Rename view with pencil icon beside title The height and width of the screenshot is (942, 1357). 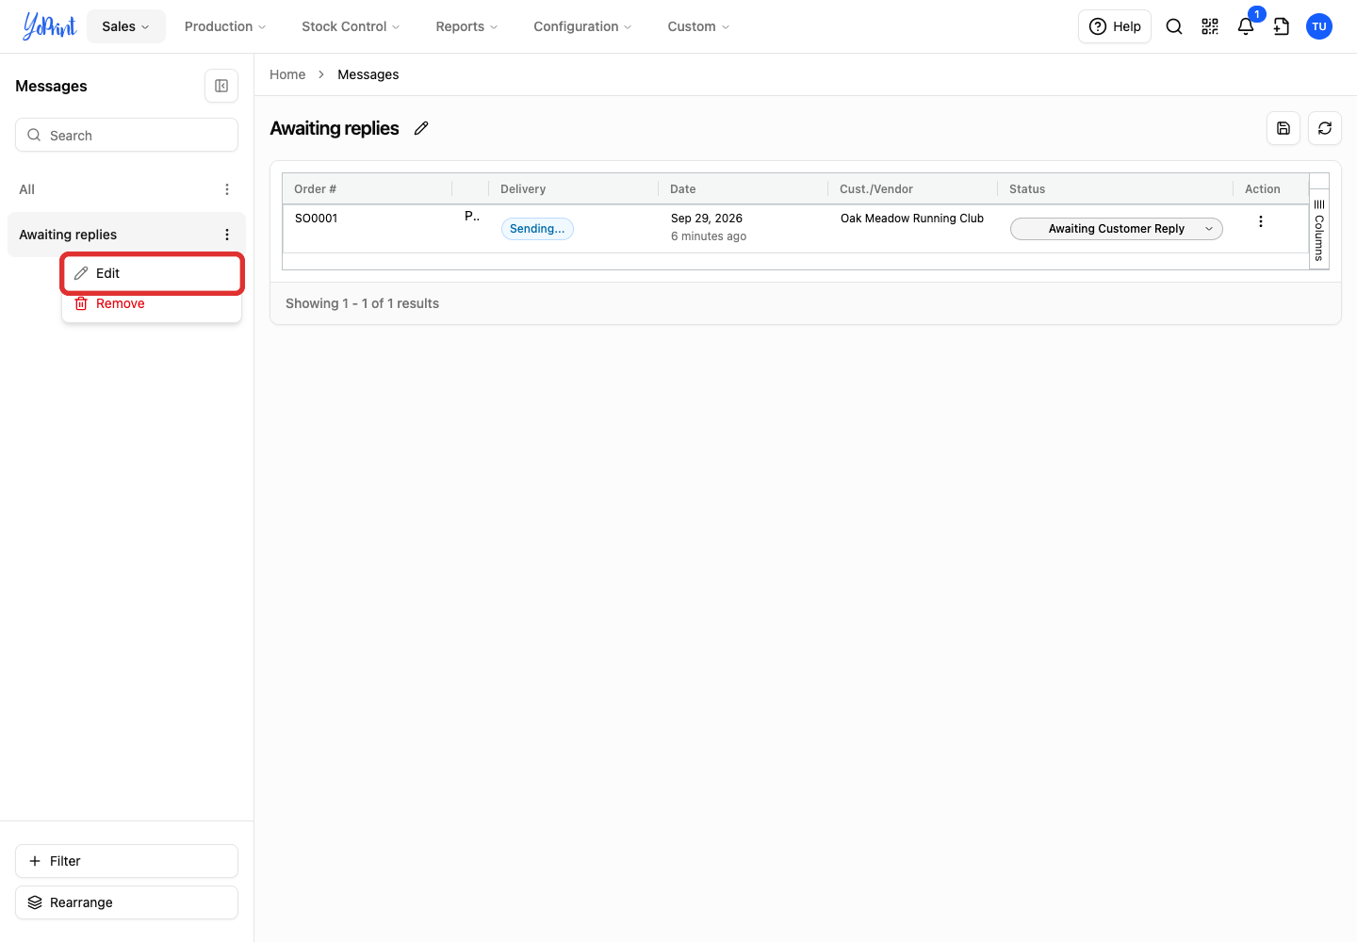tap(421, 128)
